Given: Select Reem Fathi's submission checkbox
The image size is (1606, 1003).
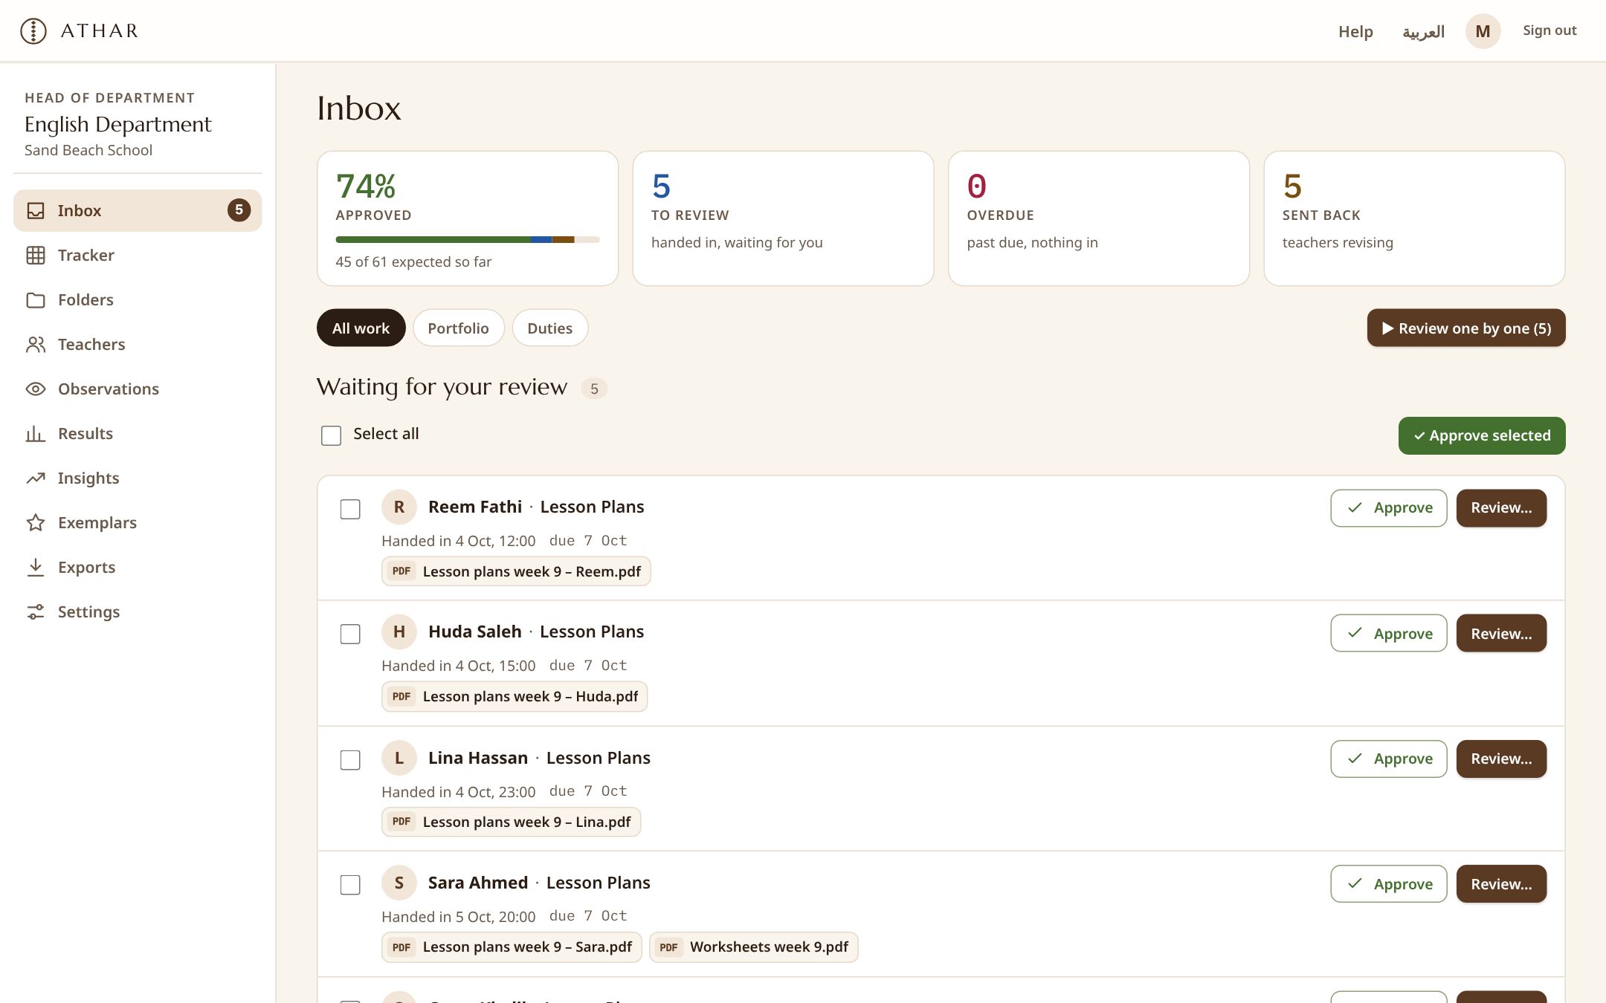Looking at the screenshot, I should click(x=350, y=509).
